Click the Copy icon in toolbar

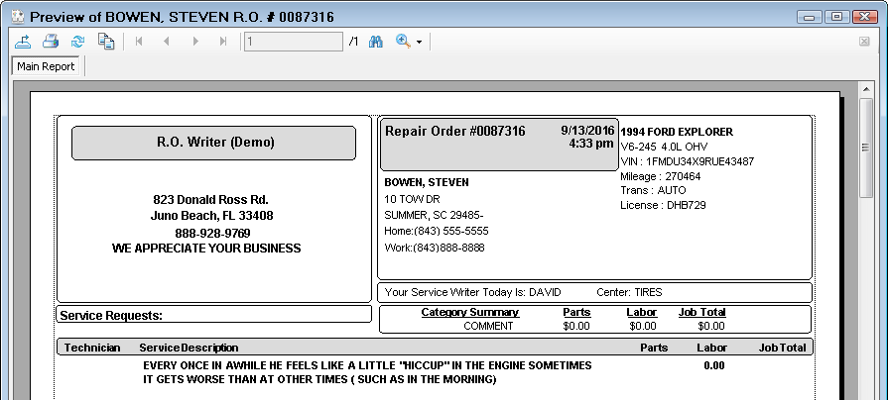click(x=106, y=42)
